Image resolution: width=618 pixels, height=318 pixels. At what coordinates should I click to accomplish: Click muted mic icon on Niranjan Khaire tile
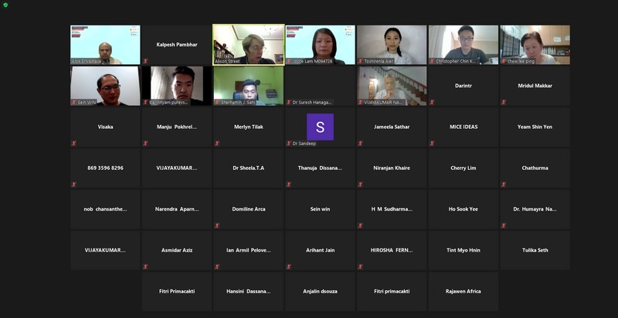point(361,184)
